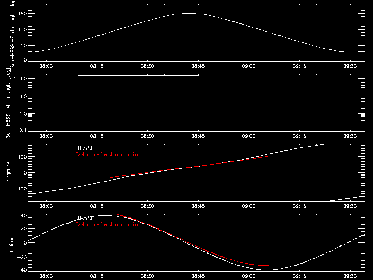Click the Sun-HESSI-Earth angle axis title
This screenshot has width=373, height=280.
pos(13,34)
